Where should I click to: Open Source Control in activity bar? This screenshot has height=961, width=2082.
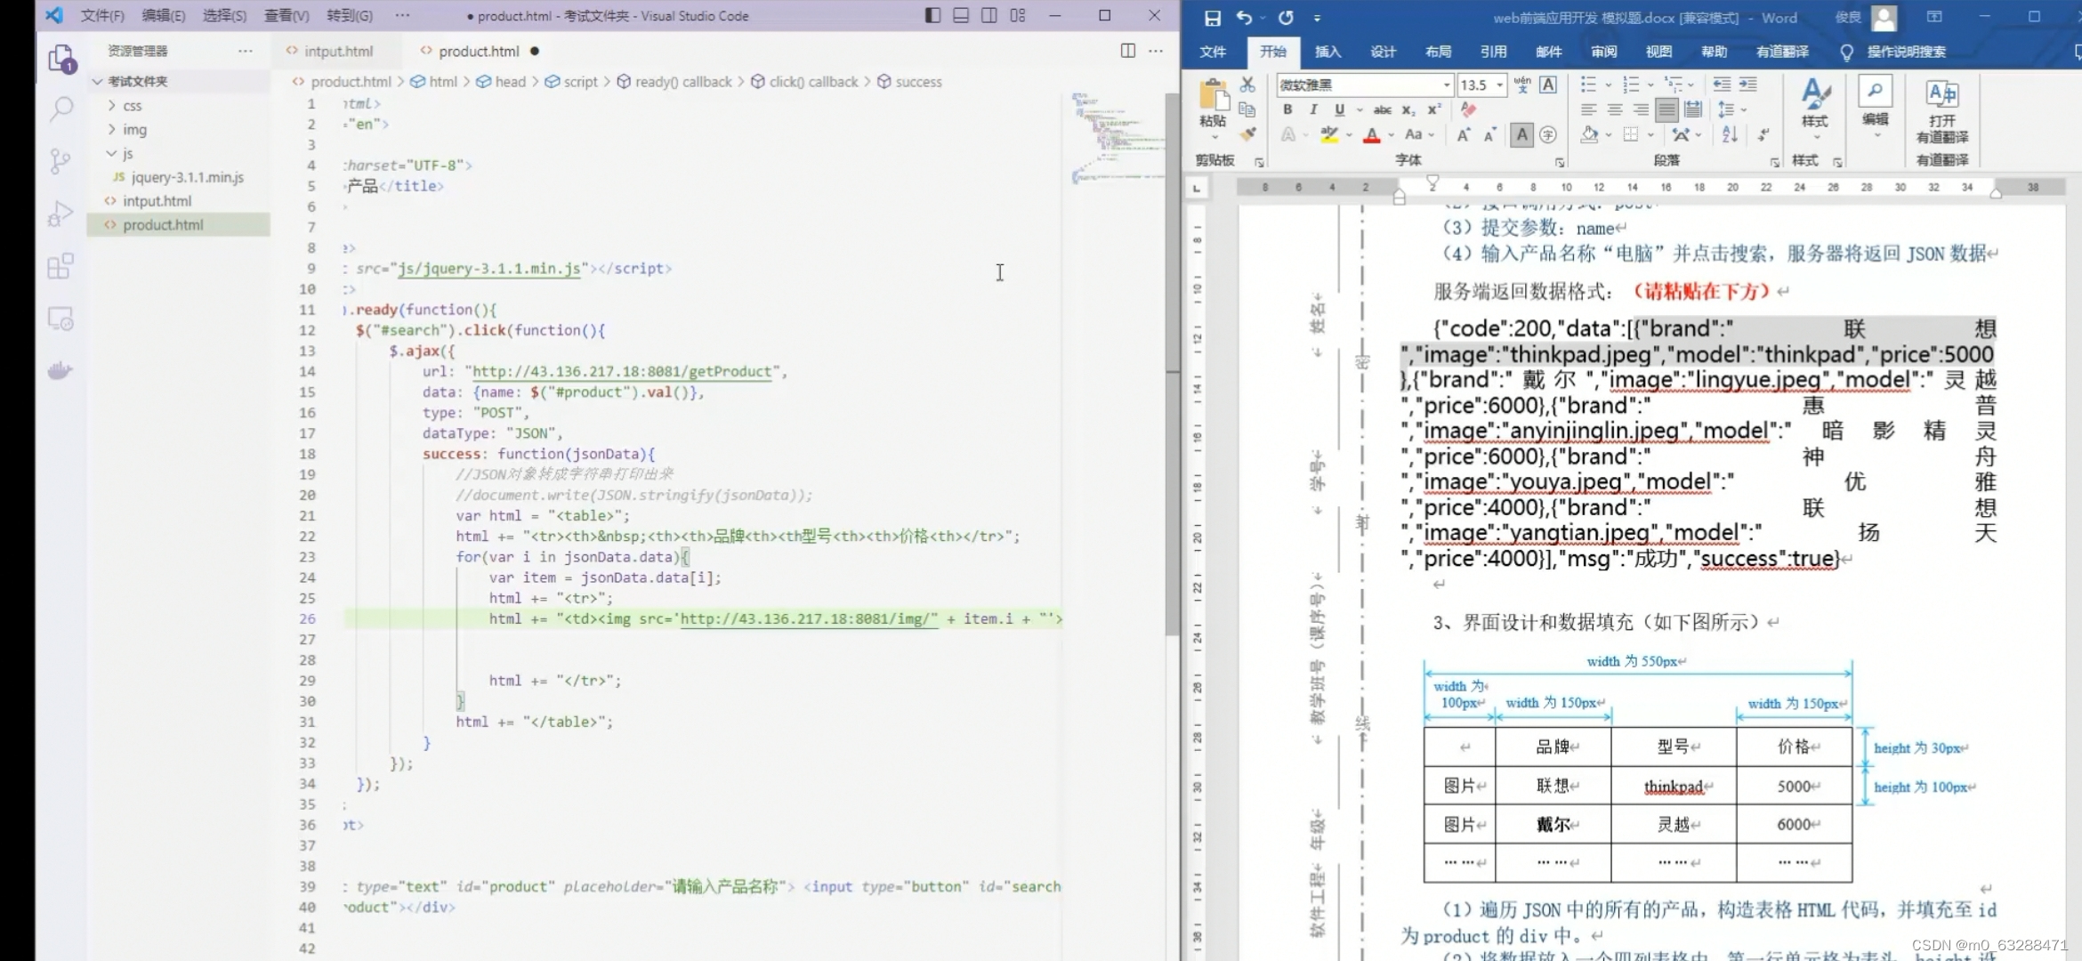point(61,161)
